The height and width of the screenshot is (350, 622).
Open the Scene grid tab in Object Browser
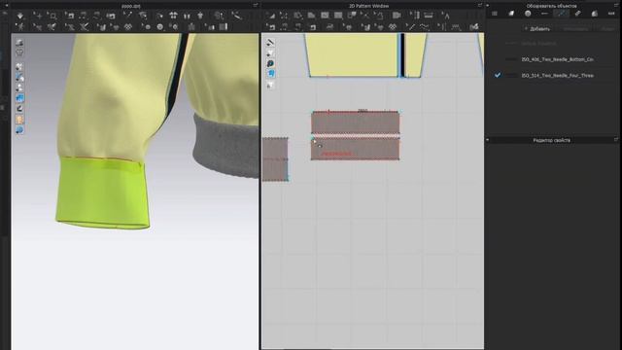pos(495,14)
